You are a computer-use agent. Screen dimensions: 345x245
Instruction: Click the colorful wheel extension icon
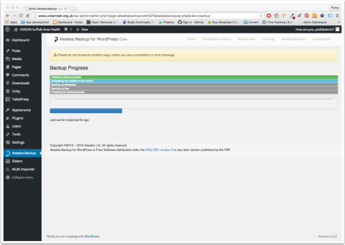click(276, 16)
